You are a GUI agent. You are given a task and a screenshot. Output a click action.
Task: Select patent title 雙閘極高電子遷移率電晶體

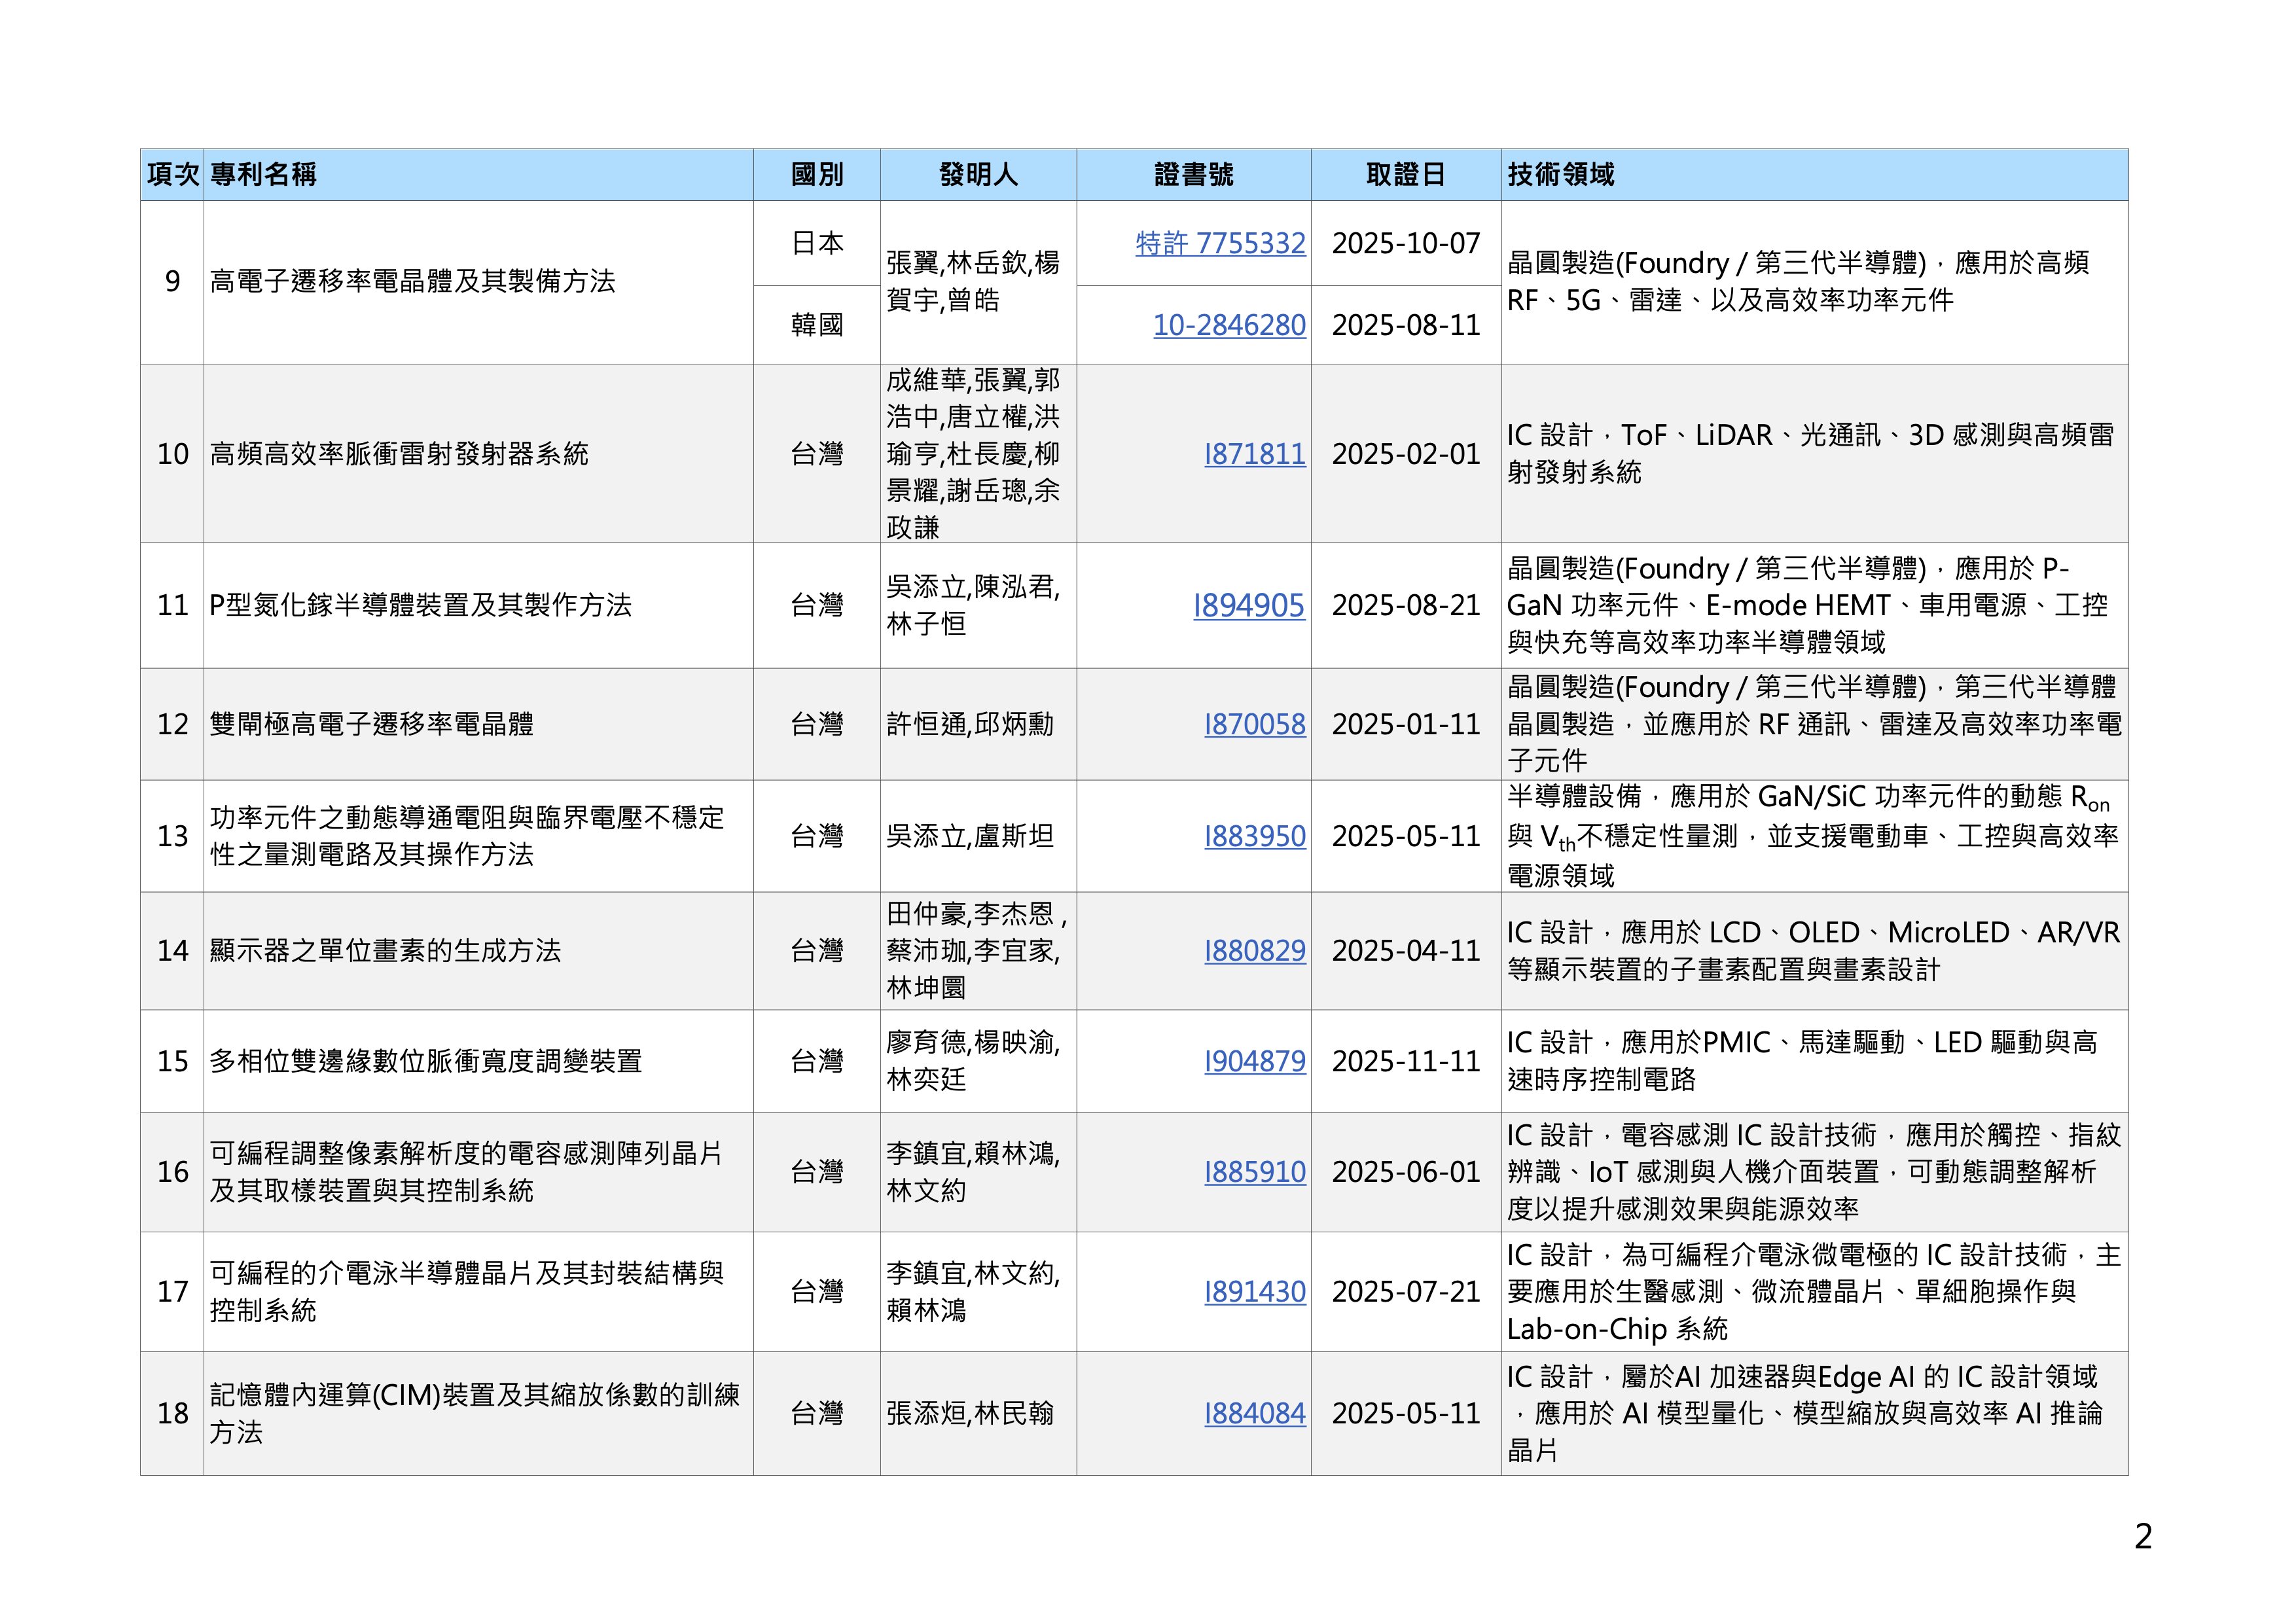pos(371,724)
